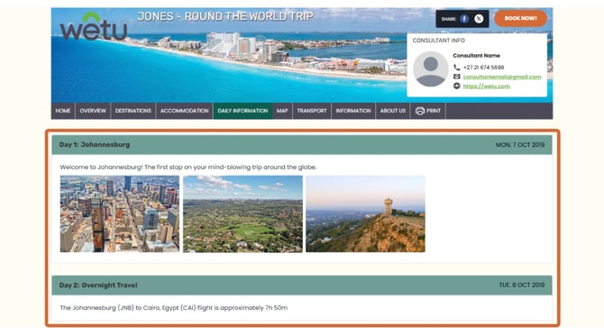Click the globe icon beside wetu.com link
The image size is (604, 335).
click(x=456, y=86)
